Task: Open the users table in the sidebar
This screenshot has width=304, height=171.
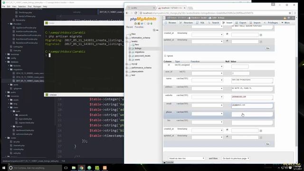Action: pyautogui.click(x=137, y=59)
